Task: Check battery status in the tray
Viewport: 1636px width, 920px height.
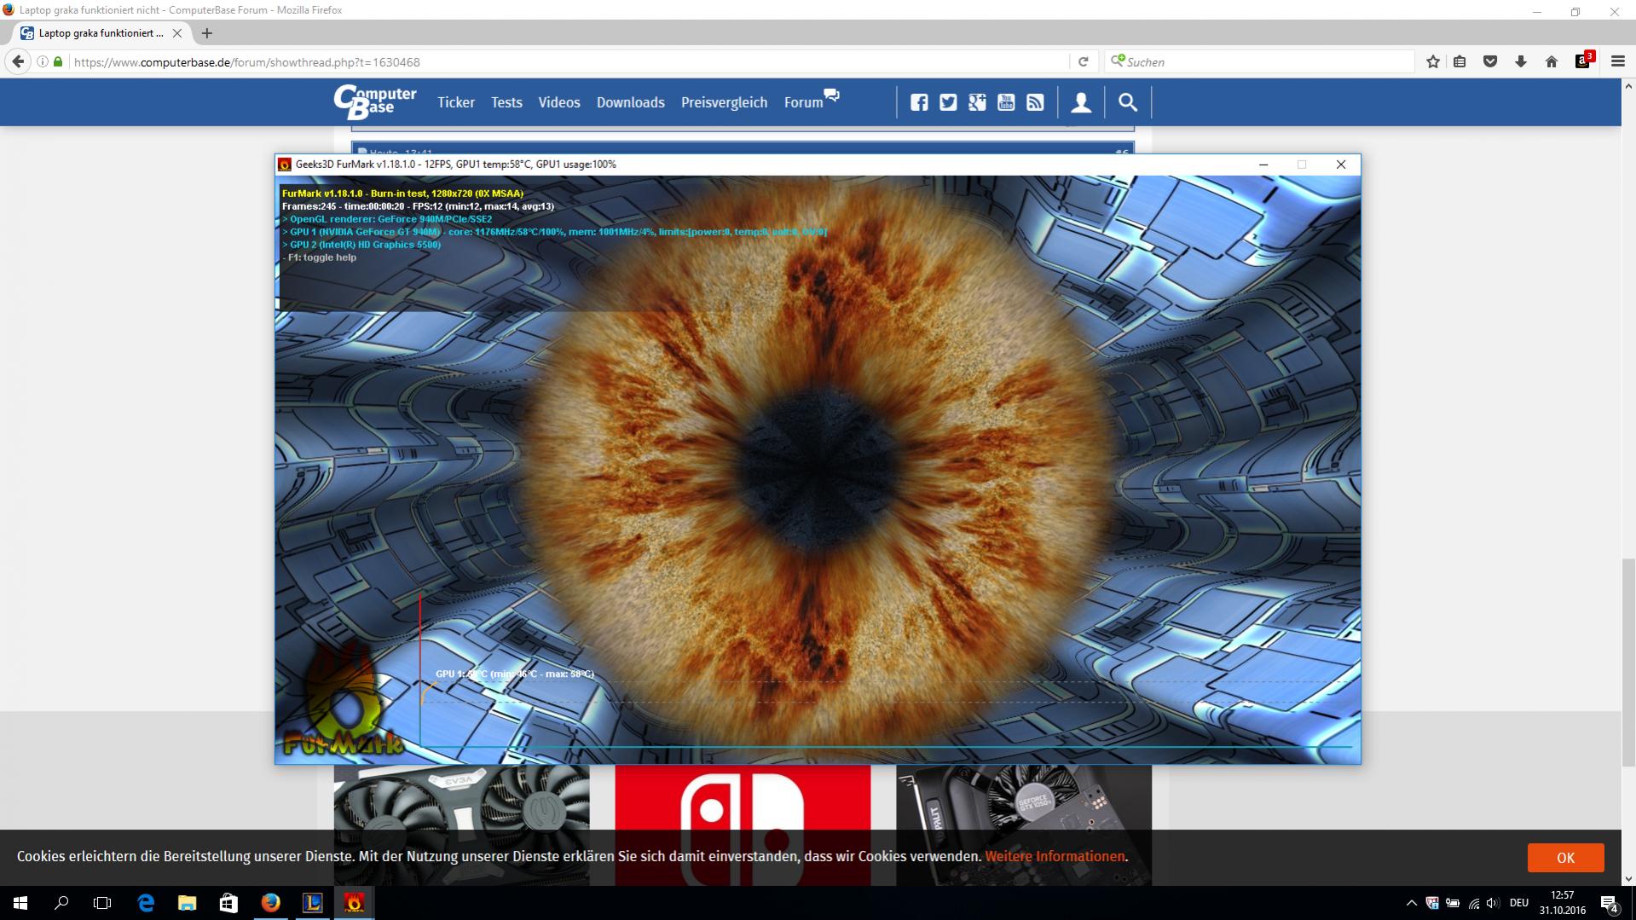Action: point(1453,903)
